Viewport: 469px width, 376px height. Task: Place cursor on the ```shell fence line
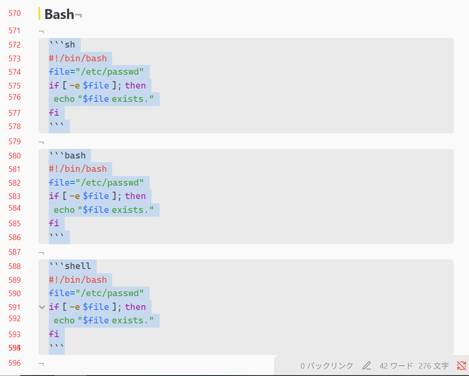(x=70, y=266)
